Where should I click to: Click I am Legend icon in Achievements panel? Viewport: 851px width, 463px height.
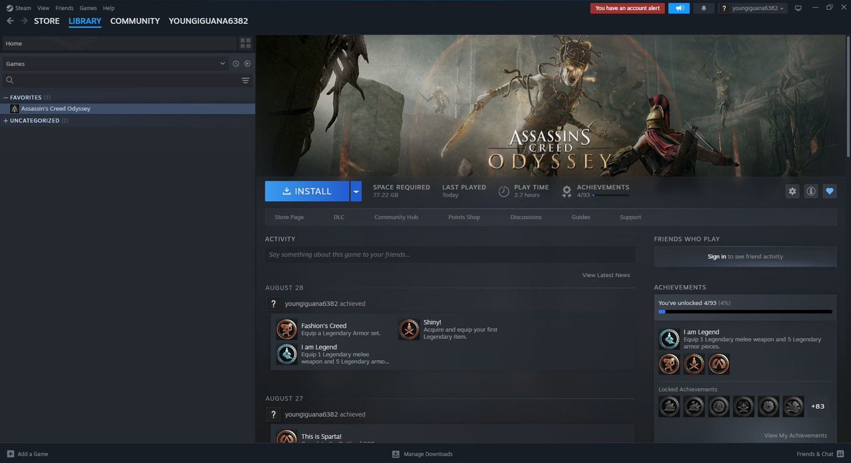pos(669,339)
